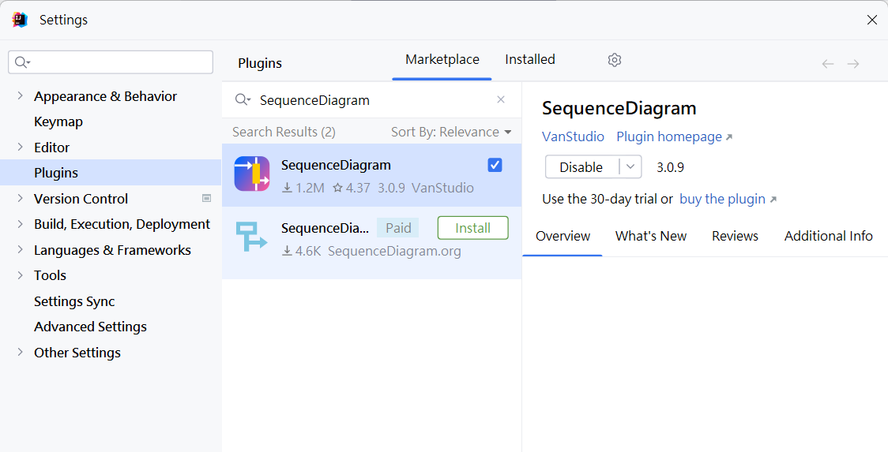Screen dimensions: 888x452
Task: Disable the SequenceDiagram plugin
Action: (x=581, y=167)
